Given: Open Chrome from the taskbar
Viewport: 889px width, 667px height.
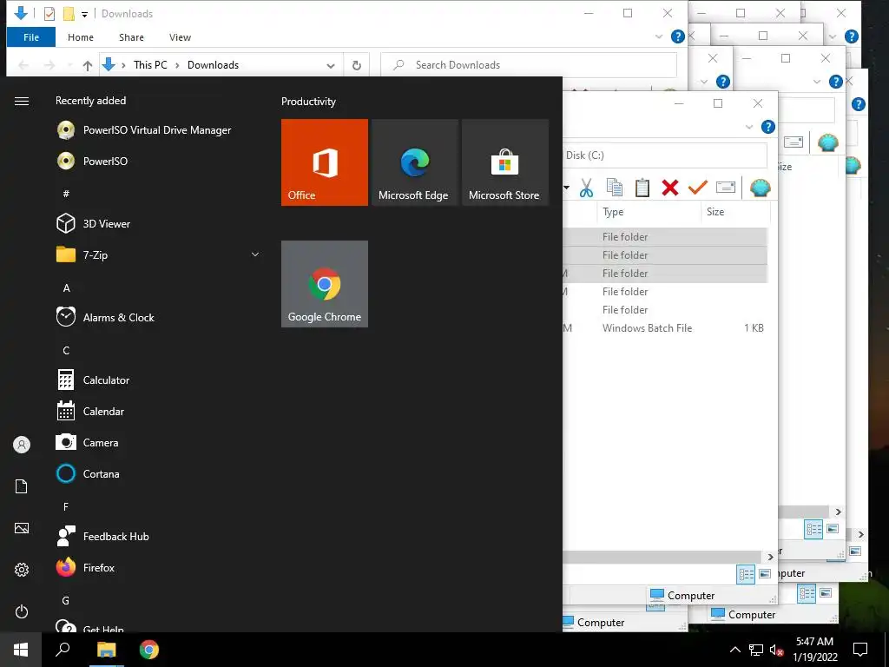Looking at the screenshot, I should [149, 650].
